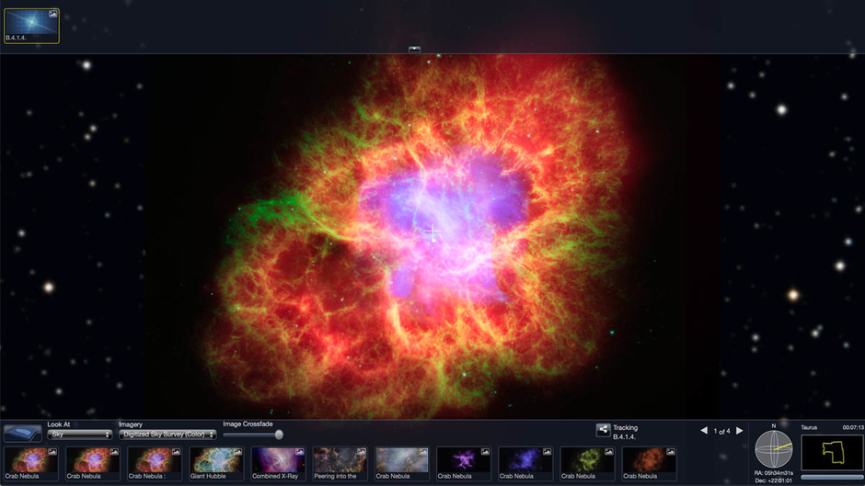
Task: Click the 'Imagery' label
Action: tap(131, 424)
